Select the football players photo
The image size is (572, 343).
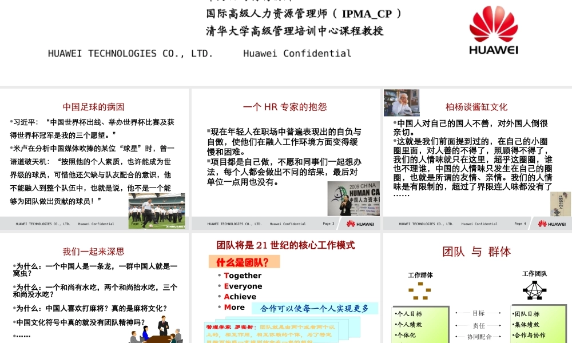pyautogui.click(x=157, y=211)
